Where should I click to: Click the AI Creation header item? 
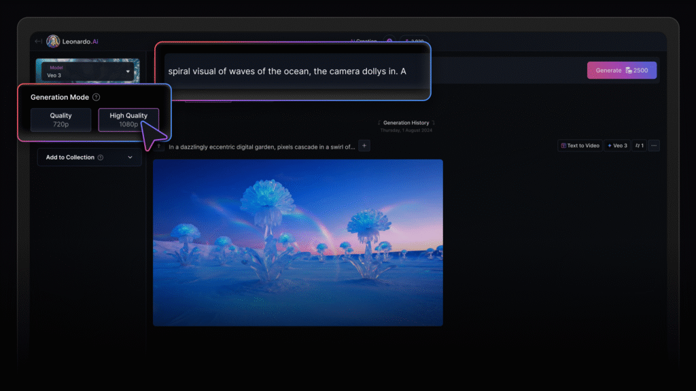click(364, 41)
